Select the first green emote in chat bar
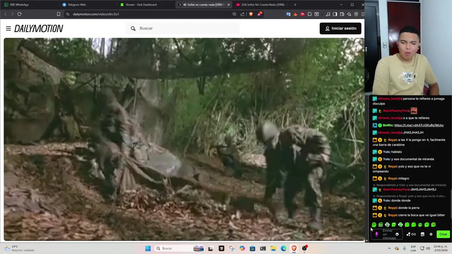 click(374, 225)
